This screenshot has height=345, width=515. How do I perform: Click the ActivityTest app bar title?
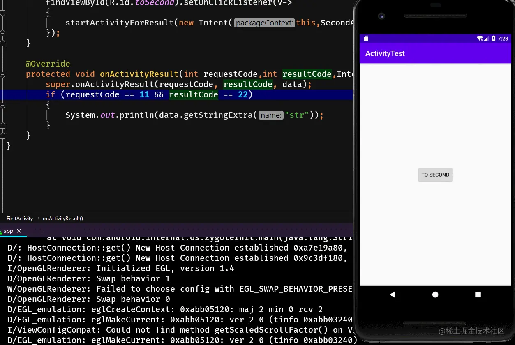pos(385,53)
